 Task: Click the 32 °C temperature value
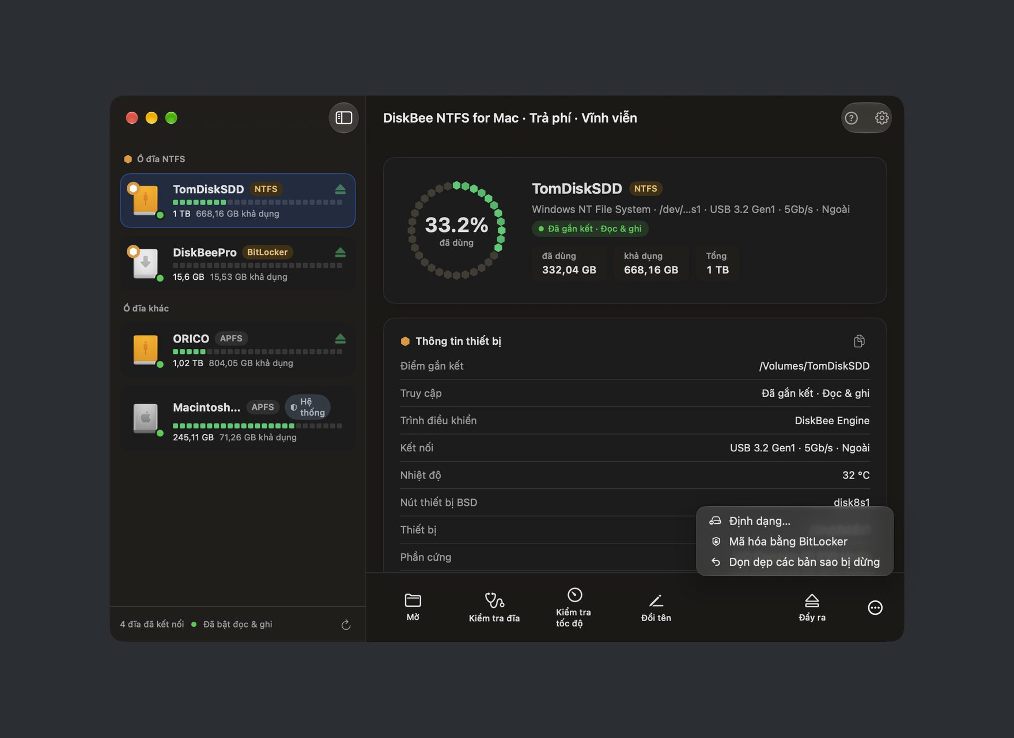pyautogui.click(x=856, y=475)
